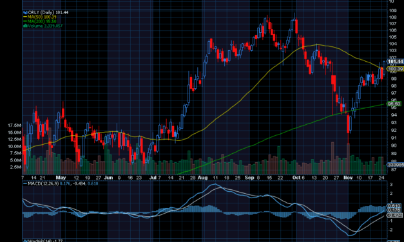
Task: Click the 12 date label after May
Action: [76, 178]
